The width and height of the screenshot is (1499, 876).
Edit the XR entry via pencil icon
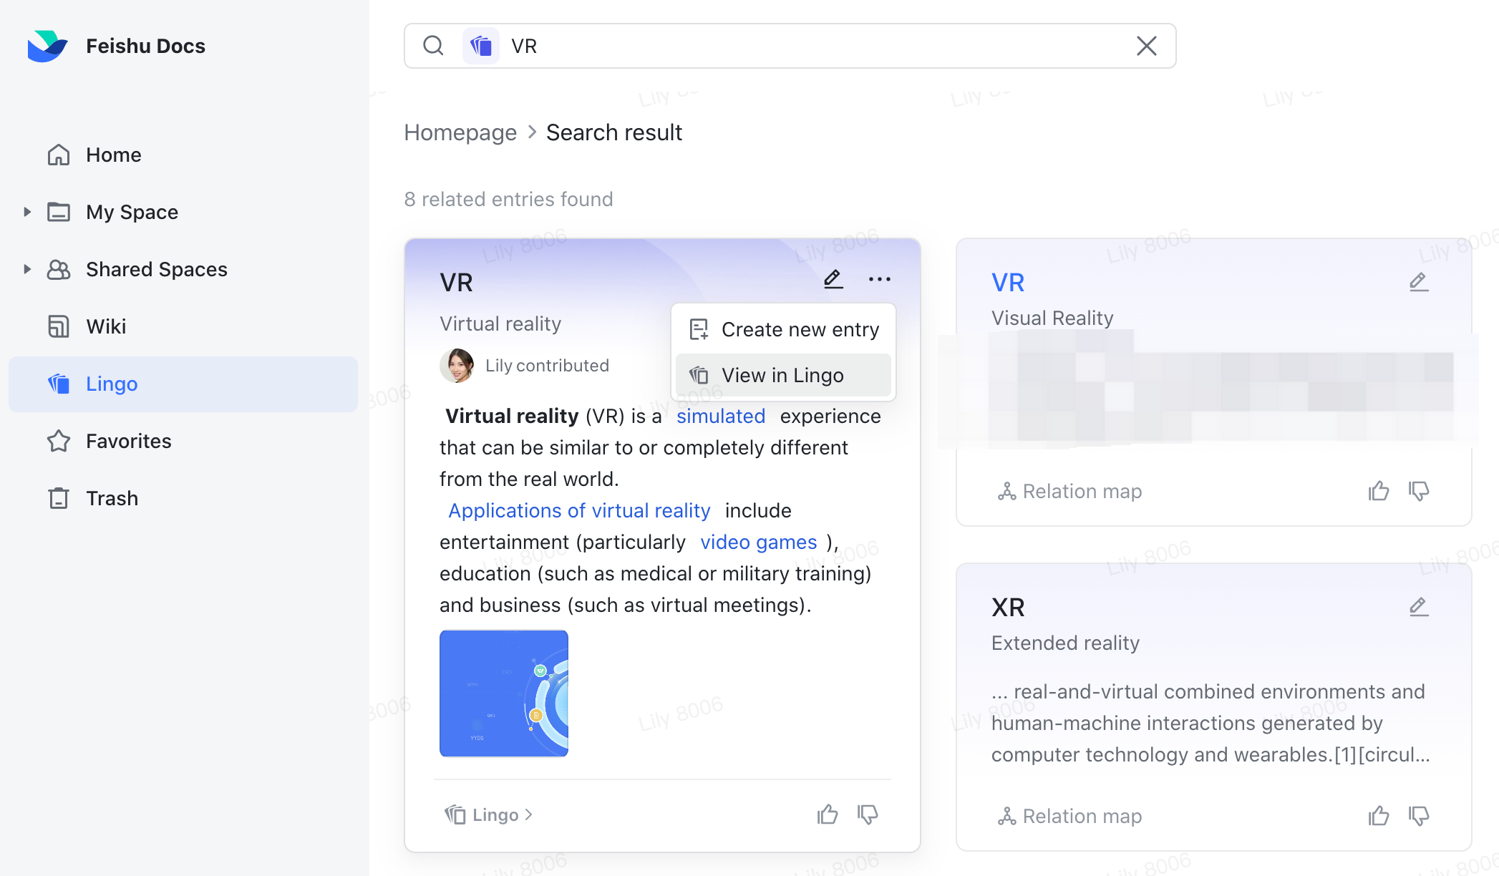pos(1419,607)
